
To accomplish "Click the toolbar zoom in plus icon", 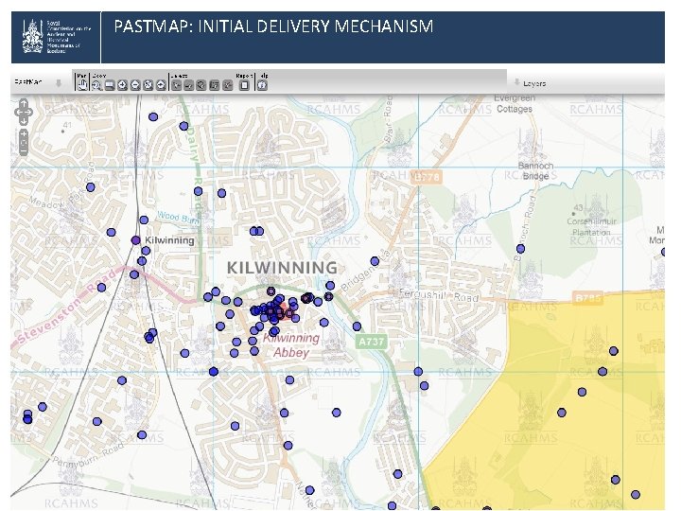I will (122, 85).
